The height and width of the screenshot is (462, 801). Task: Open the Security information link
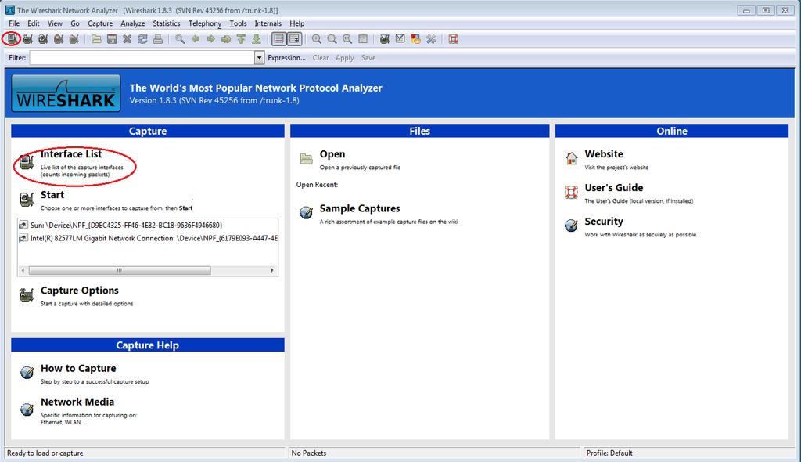604,222
